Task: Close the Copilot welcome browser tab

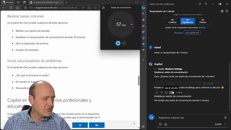Action: (62, 3)
